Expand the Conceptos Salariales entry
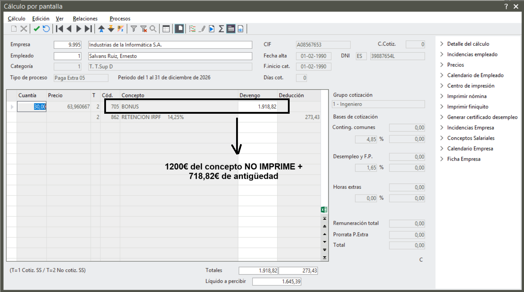This screenshot has width=524, height=292. click(x=470, y=138)
